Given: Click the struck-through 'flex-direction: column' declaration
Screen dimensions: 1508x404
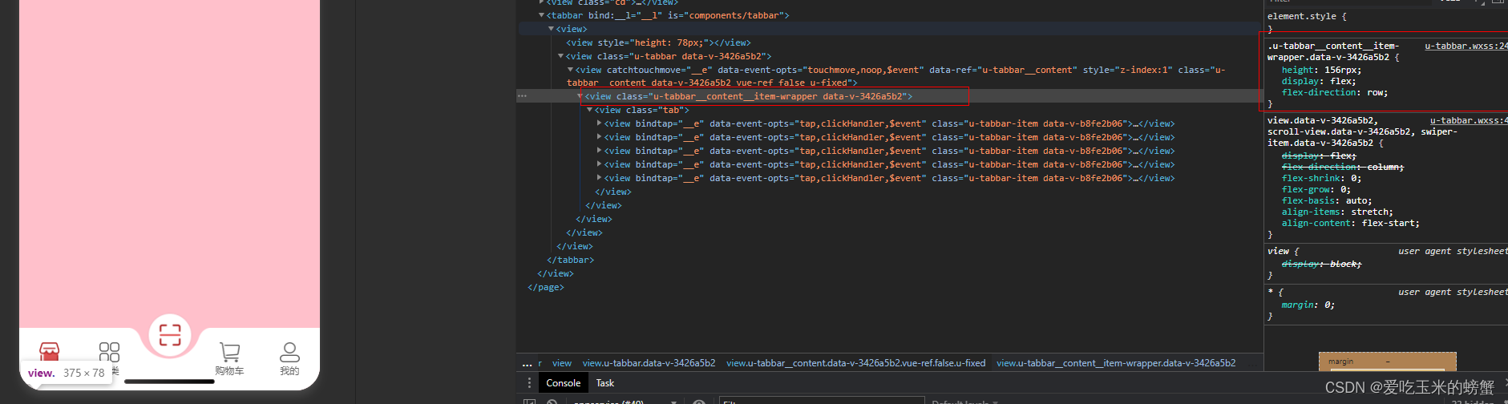Looking at the screenshot, I should click(x=1343, y=168).
